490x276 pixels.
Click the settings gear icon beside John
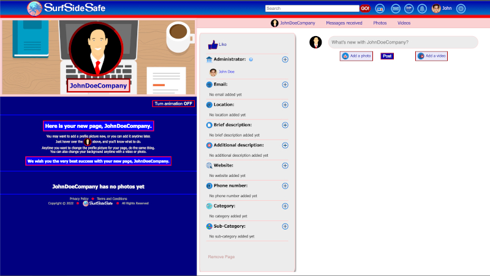click(x=461, y=9)
